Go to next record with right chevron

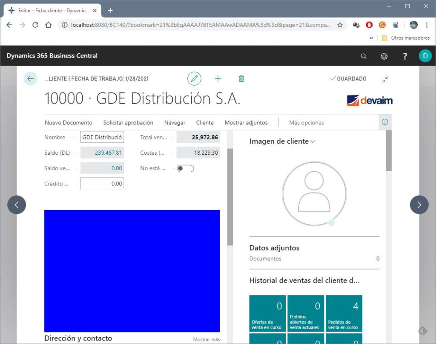419,205
